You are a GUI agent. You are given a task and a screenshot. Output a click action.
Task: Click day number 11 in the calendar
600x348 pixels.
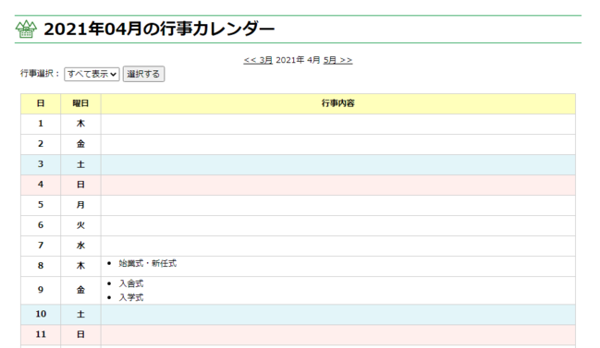click(41, 334)
